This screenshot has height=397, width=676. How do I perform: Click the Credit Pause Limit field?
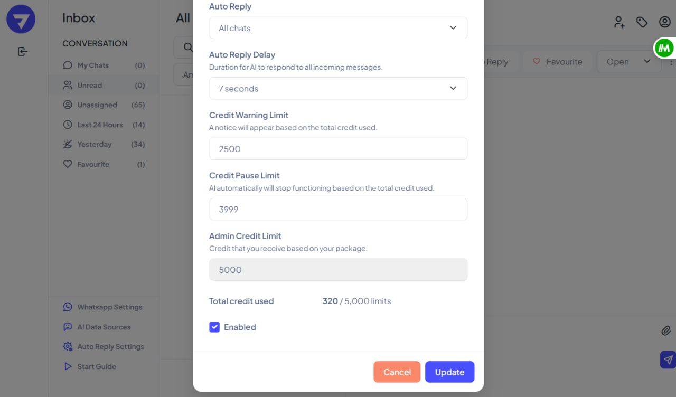pyautogui.click(x=338, y=210)
